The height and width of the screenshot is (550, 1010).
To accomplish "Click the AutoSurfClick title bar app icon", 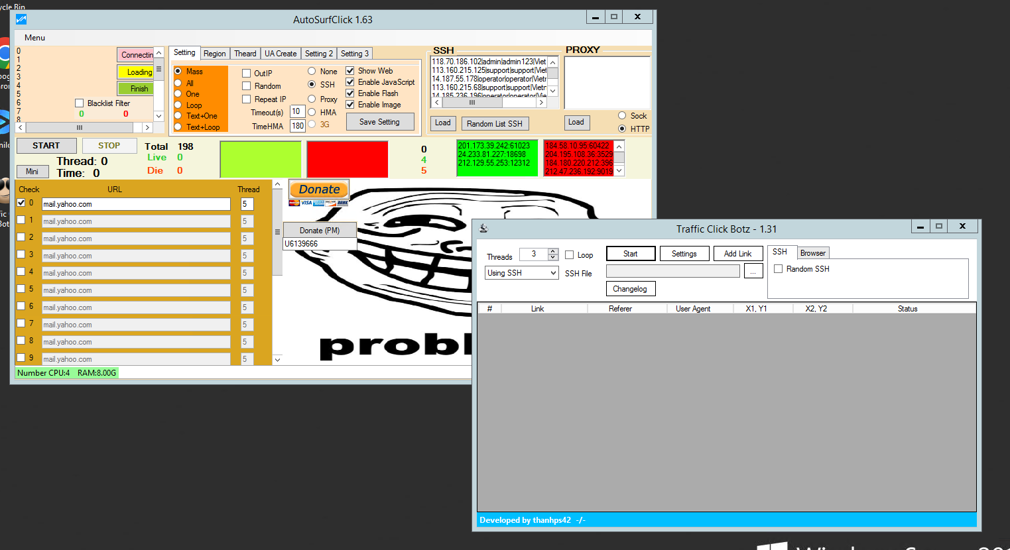I will [x=21, y=19].
